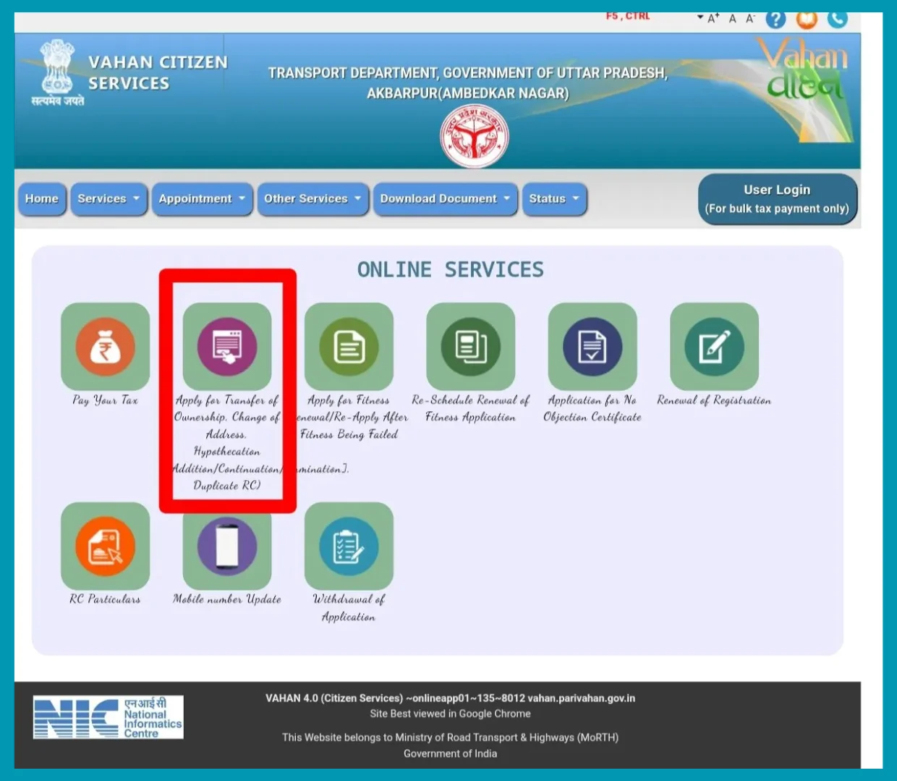The image size is (897, 781).
Task: Click the NIC National Informatics Centre logo
Action: coord(107,717)
